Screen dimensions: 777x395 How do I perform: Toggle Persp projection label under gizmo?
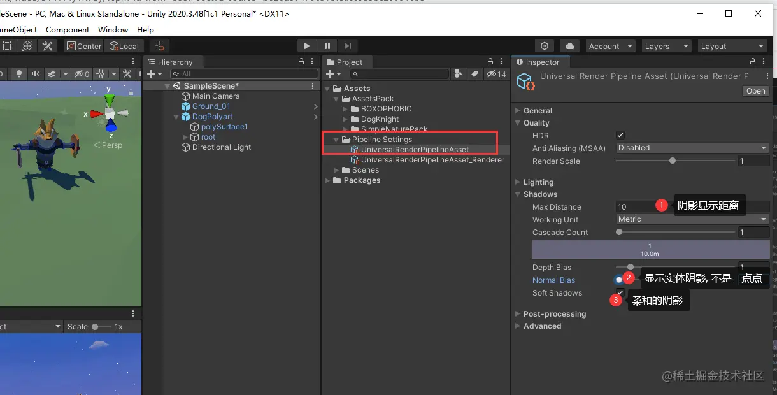tap(108, 145)
